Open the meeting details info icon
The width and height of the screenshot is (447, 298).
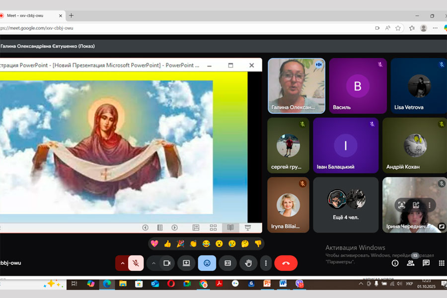point(395,263)
